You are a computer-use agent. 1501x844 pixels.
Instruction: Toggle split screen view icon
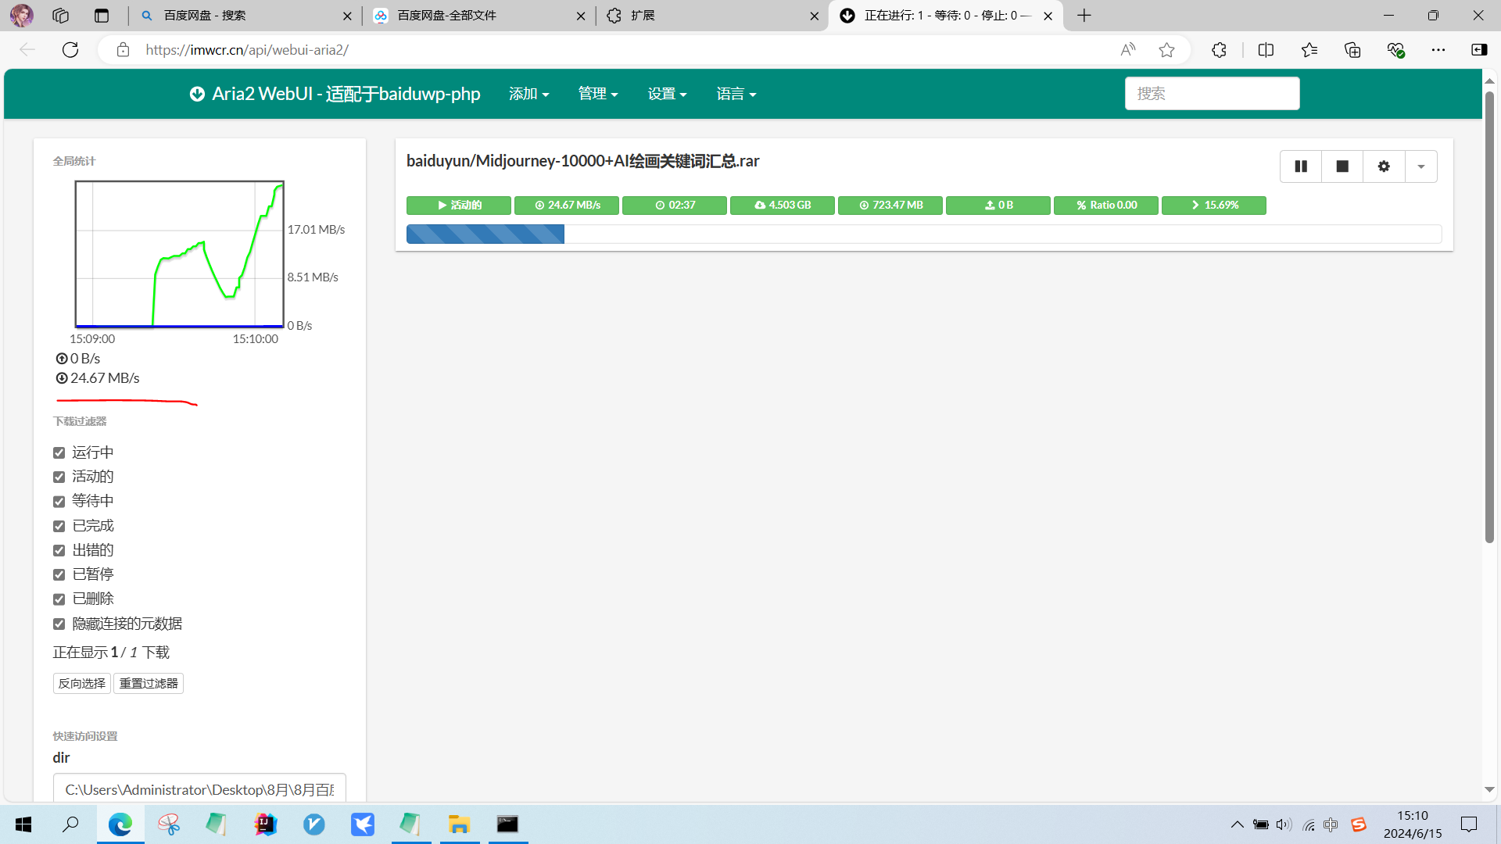1266,50
